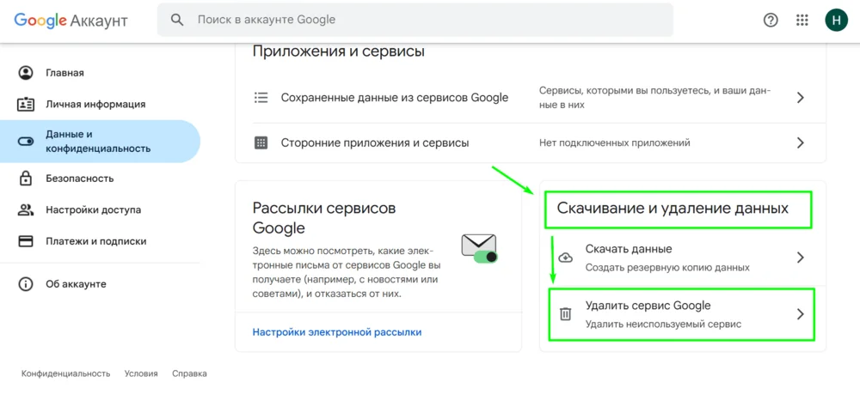Open Платежи и подписки page
This screenshot has width=860, height=394.
click(95, 241)
